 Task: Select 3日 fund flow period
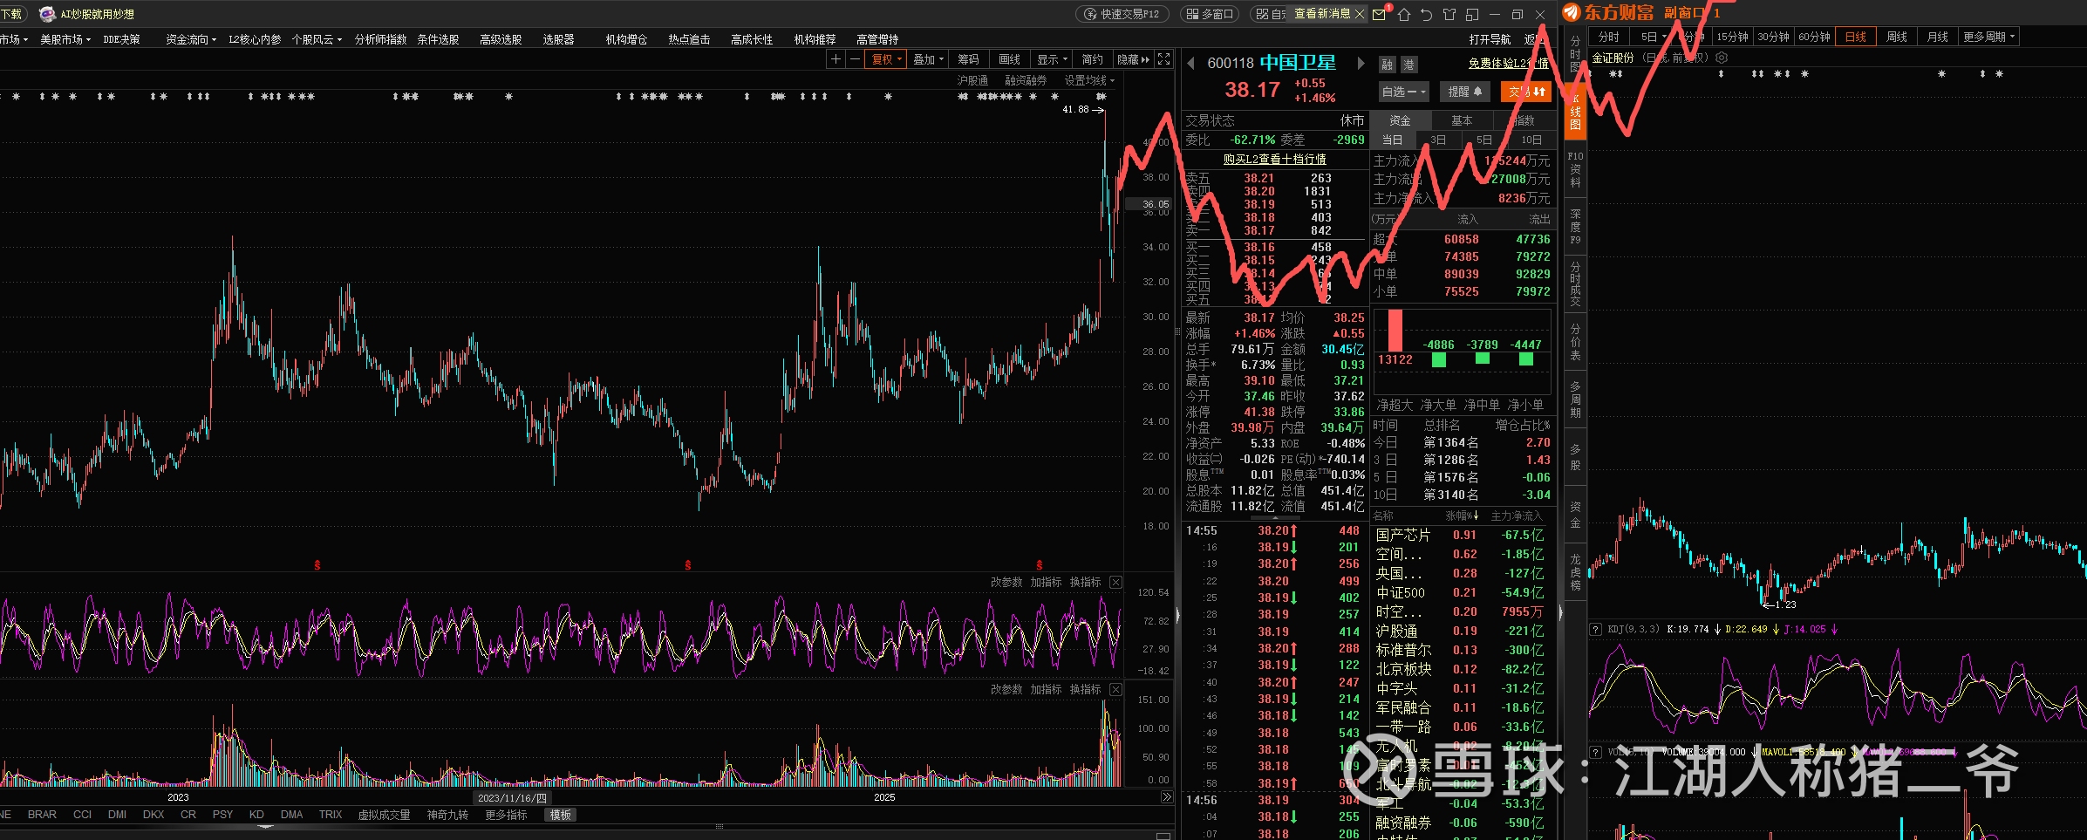(x=1438, y=140)
